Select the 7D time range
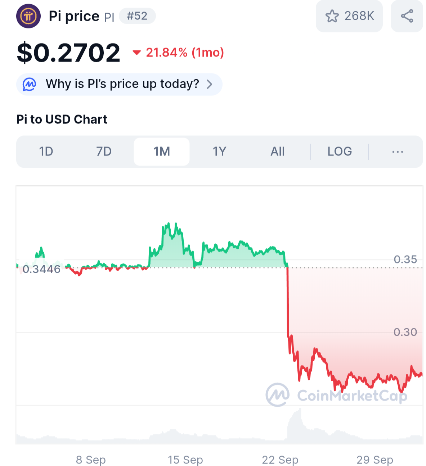This screenshot has height=466, width=426. coord(104,151)
